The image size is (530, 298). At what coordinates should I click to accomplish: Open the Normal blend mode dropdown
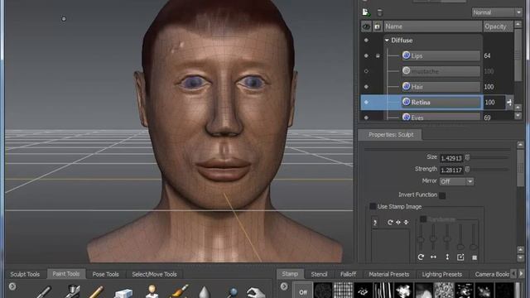tap(497, 12)
